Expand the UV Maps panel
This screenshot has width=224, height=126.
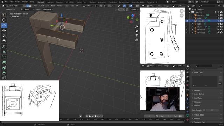click(x=197, y=90)
